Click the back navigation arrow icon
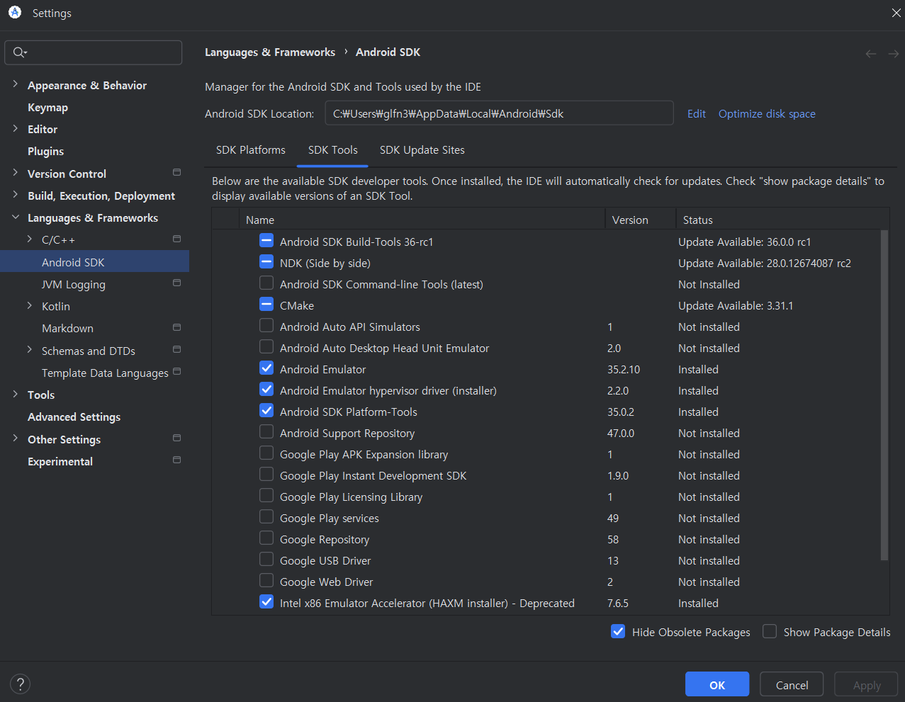 (871, 54)
